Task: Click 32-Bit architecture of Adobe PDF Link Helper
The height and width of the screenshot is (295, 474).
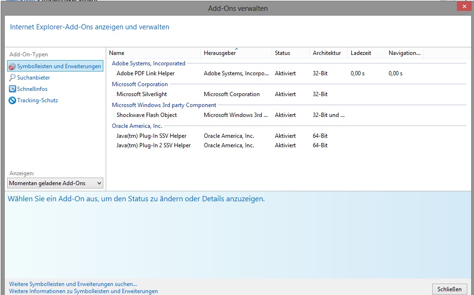Action: point(320,73)
